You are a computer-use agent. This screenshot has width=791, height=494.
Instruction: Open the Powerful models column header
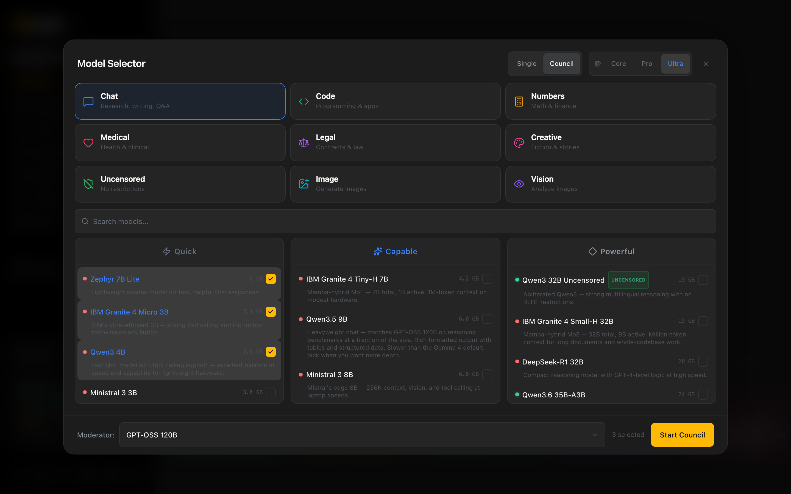click(611, 251)
